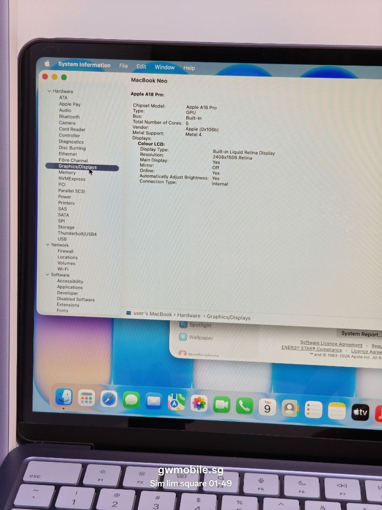Collapse the Software section

pyautogui.click(x=47, y=274)
